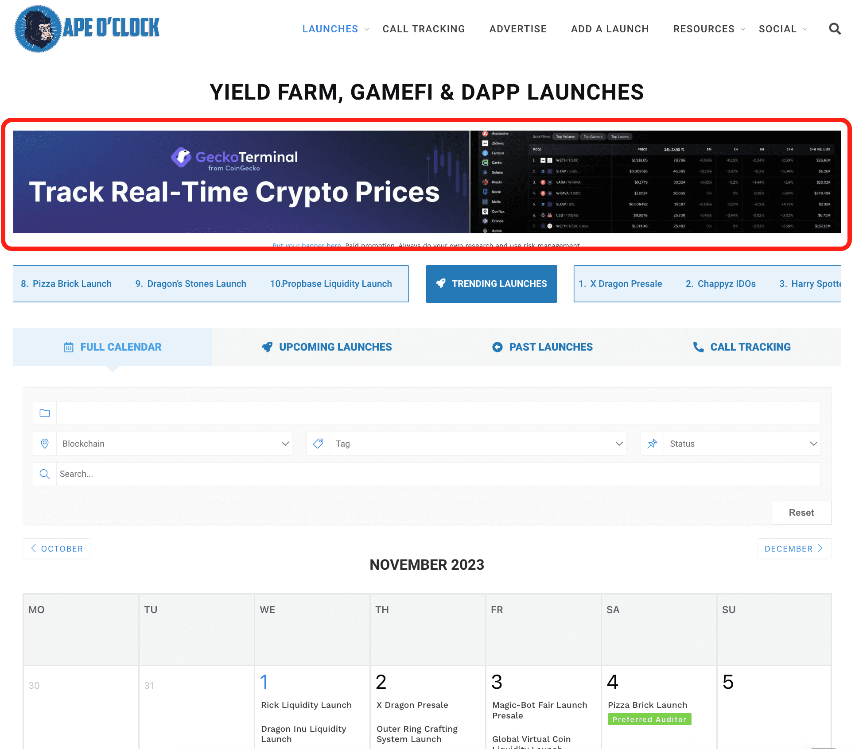Click the search input field
Screen dimensions: 855x749
pyautogui.click(x=427, y=474)
